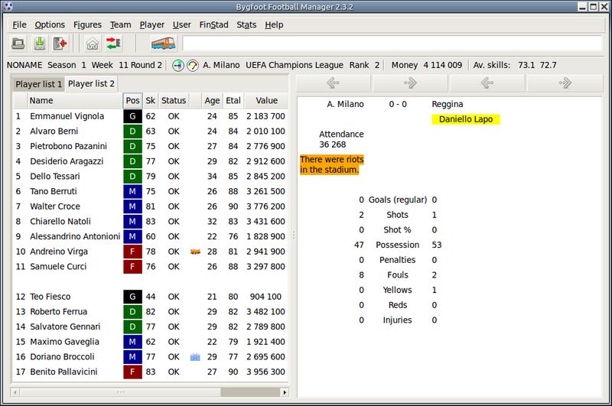The width and height of the screenshot is (612, 406).
Task: Switch to Player list 2 tab
Action: pos(91,84)
